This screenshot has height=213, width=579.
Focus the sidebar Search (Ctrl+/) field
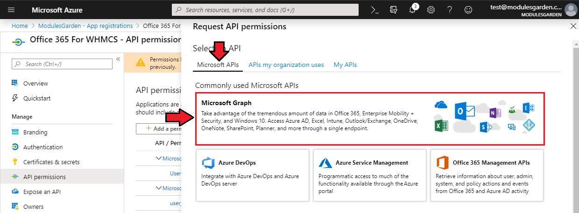(x=62, y=64)
